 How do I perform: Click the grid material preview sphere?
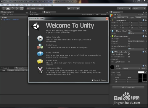112,67
